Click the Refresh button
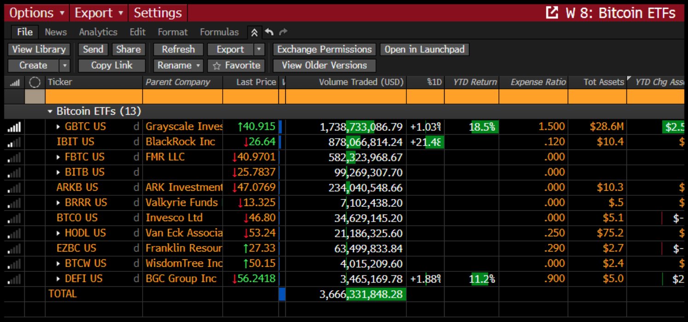The image size is (688, 322). (178, 49)
